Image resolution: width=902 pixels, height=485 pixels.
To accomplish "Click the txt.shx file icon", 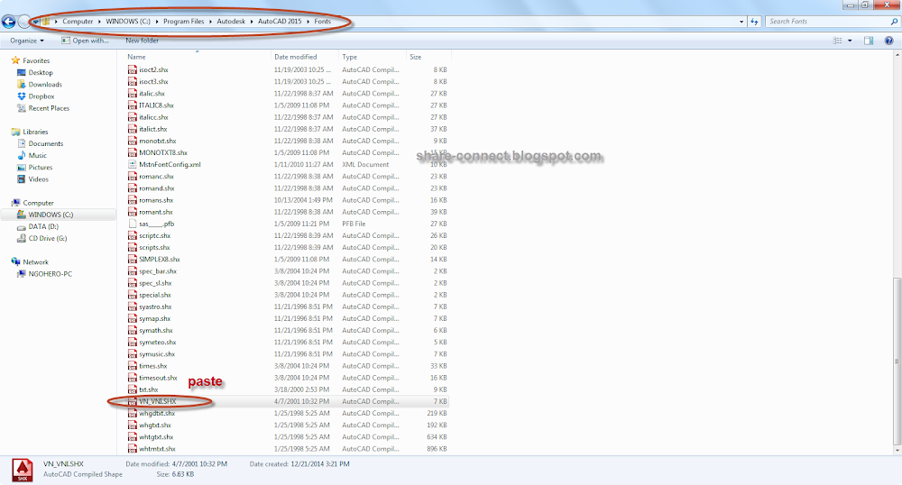I will tap(133, 389).
